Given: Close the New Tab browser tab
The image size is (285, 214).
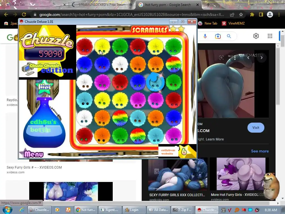Looking at the screenshot, I should [x=64, y=5].
